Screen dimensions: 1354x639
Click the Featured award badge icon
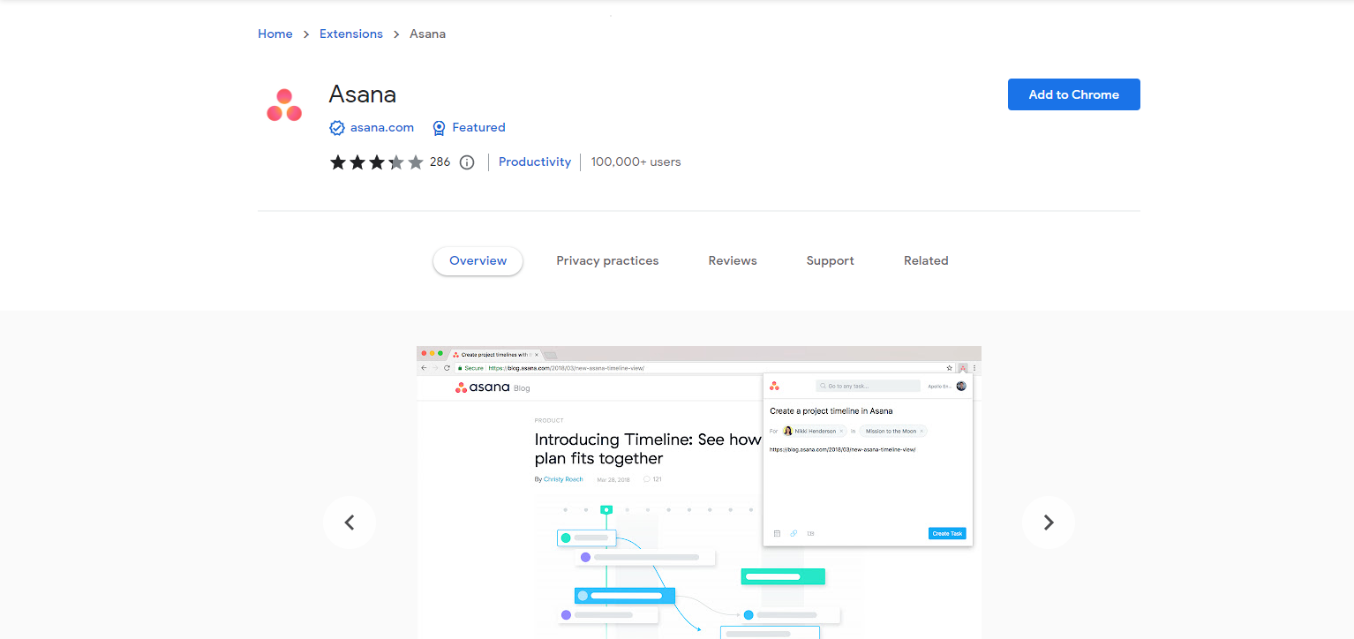(x=439, y=128)
